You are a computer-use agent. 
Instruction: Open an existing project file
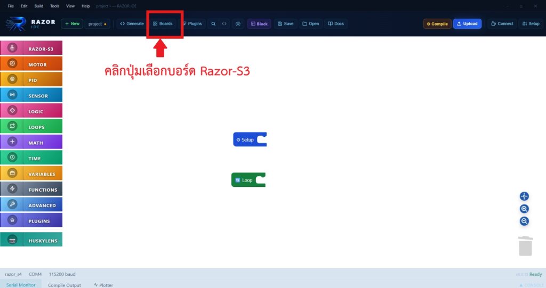point(311,23)
